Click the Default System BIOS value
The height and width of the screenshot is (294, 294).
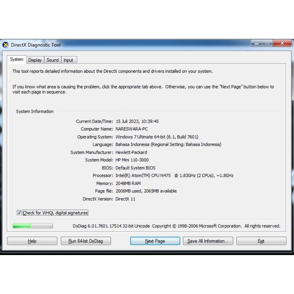135,168
